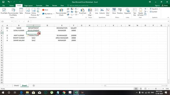Select the cell containing AREA MANAGER
Viewport: 170px width, 95px height.
coord(62,38)
